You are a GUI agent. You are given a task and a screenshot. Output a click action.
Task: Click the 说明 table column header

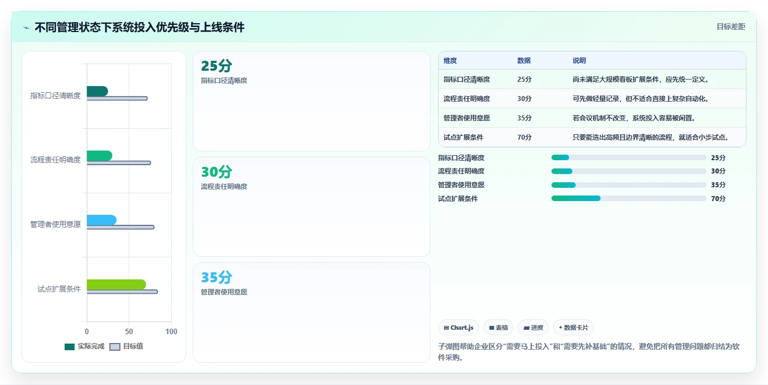579,61
